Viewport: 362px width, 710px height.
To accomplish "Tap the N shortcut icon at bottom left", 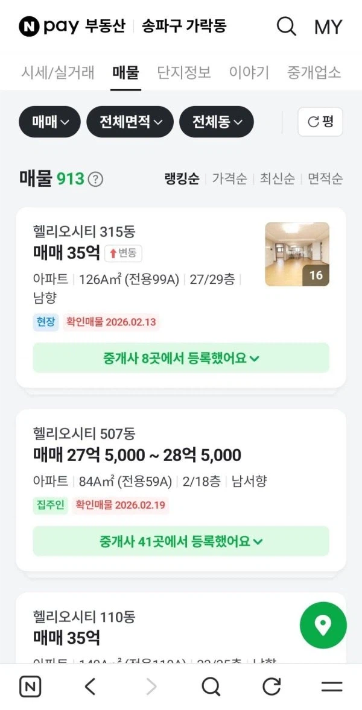I will coord(30,686).
